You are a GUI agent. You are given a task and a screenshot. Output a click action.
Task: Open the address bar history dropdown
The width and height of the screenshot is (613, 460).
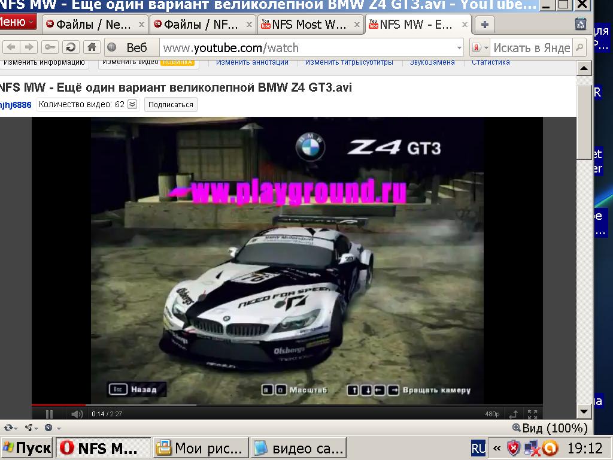click(x=459, y=47)
